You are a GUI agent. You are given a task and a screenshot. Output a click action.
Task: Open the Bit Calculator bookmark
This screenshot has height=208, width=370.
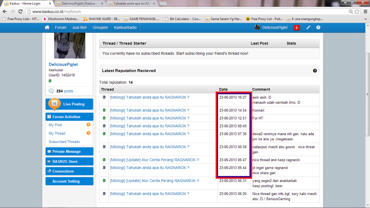(x=183, y=19)
